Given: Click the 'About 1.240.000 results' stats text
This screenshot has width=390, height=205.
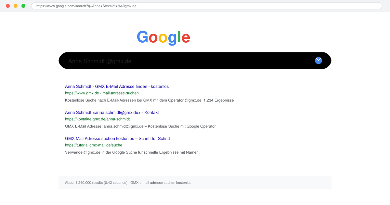Looking at the screenshot, I should pyautogui.click(x=128, y=183).
